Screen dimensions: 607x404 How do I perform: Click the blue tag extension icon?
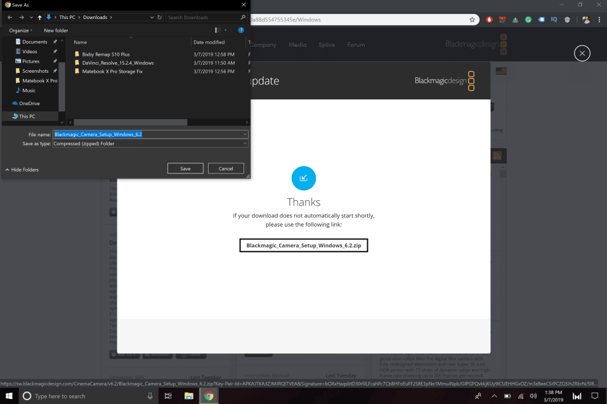click(541, 20)
